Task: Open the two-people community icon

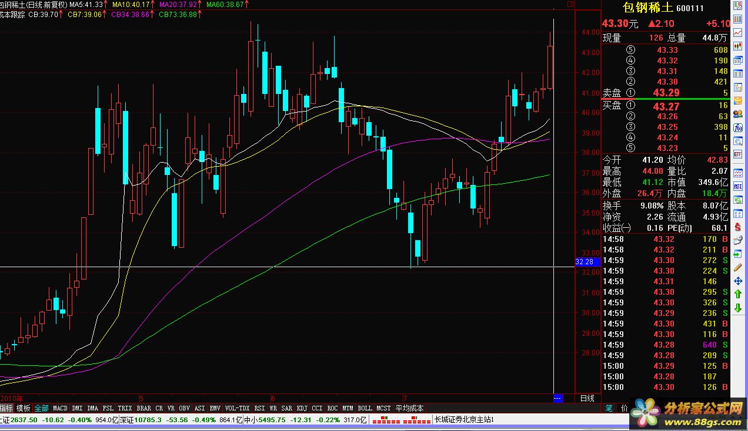Action: tap(737, 114)
